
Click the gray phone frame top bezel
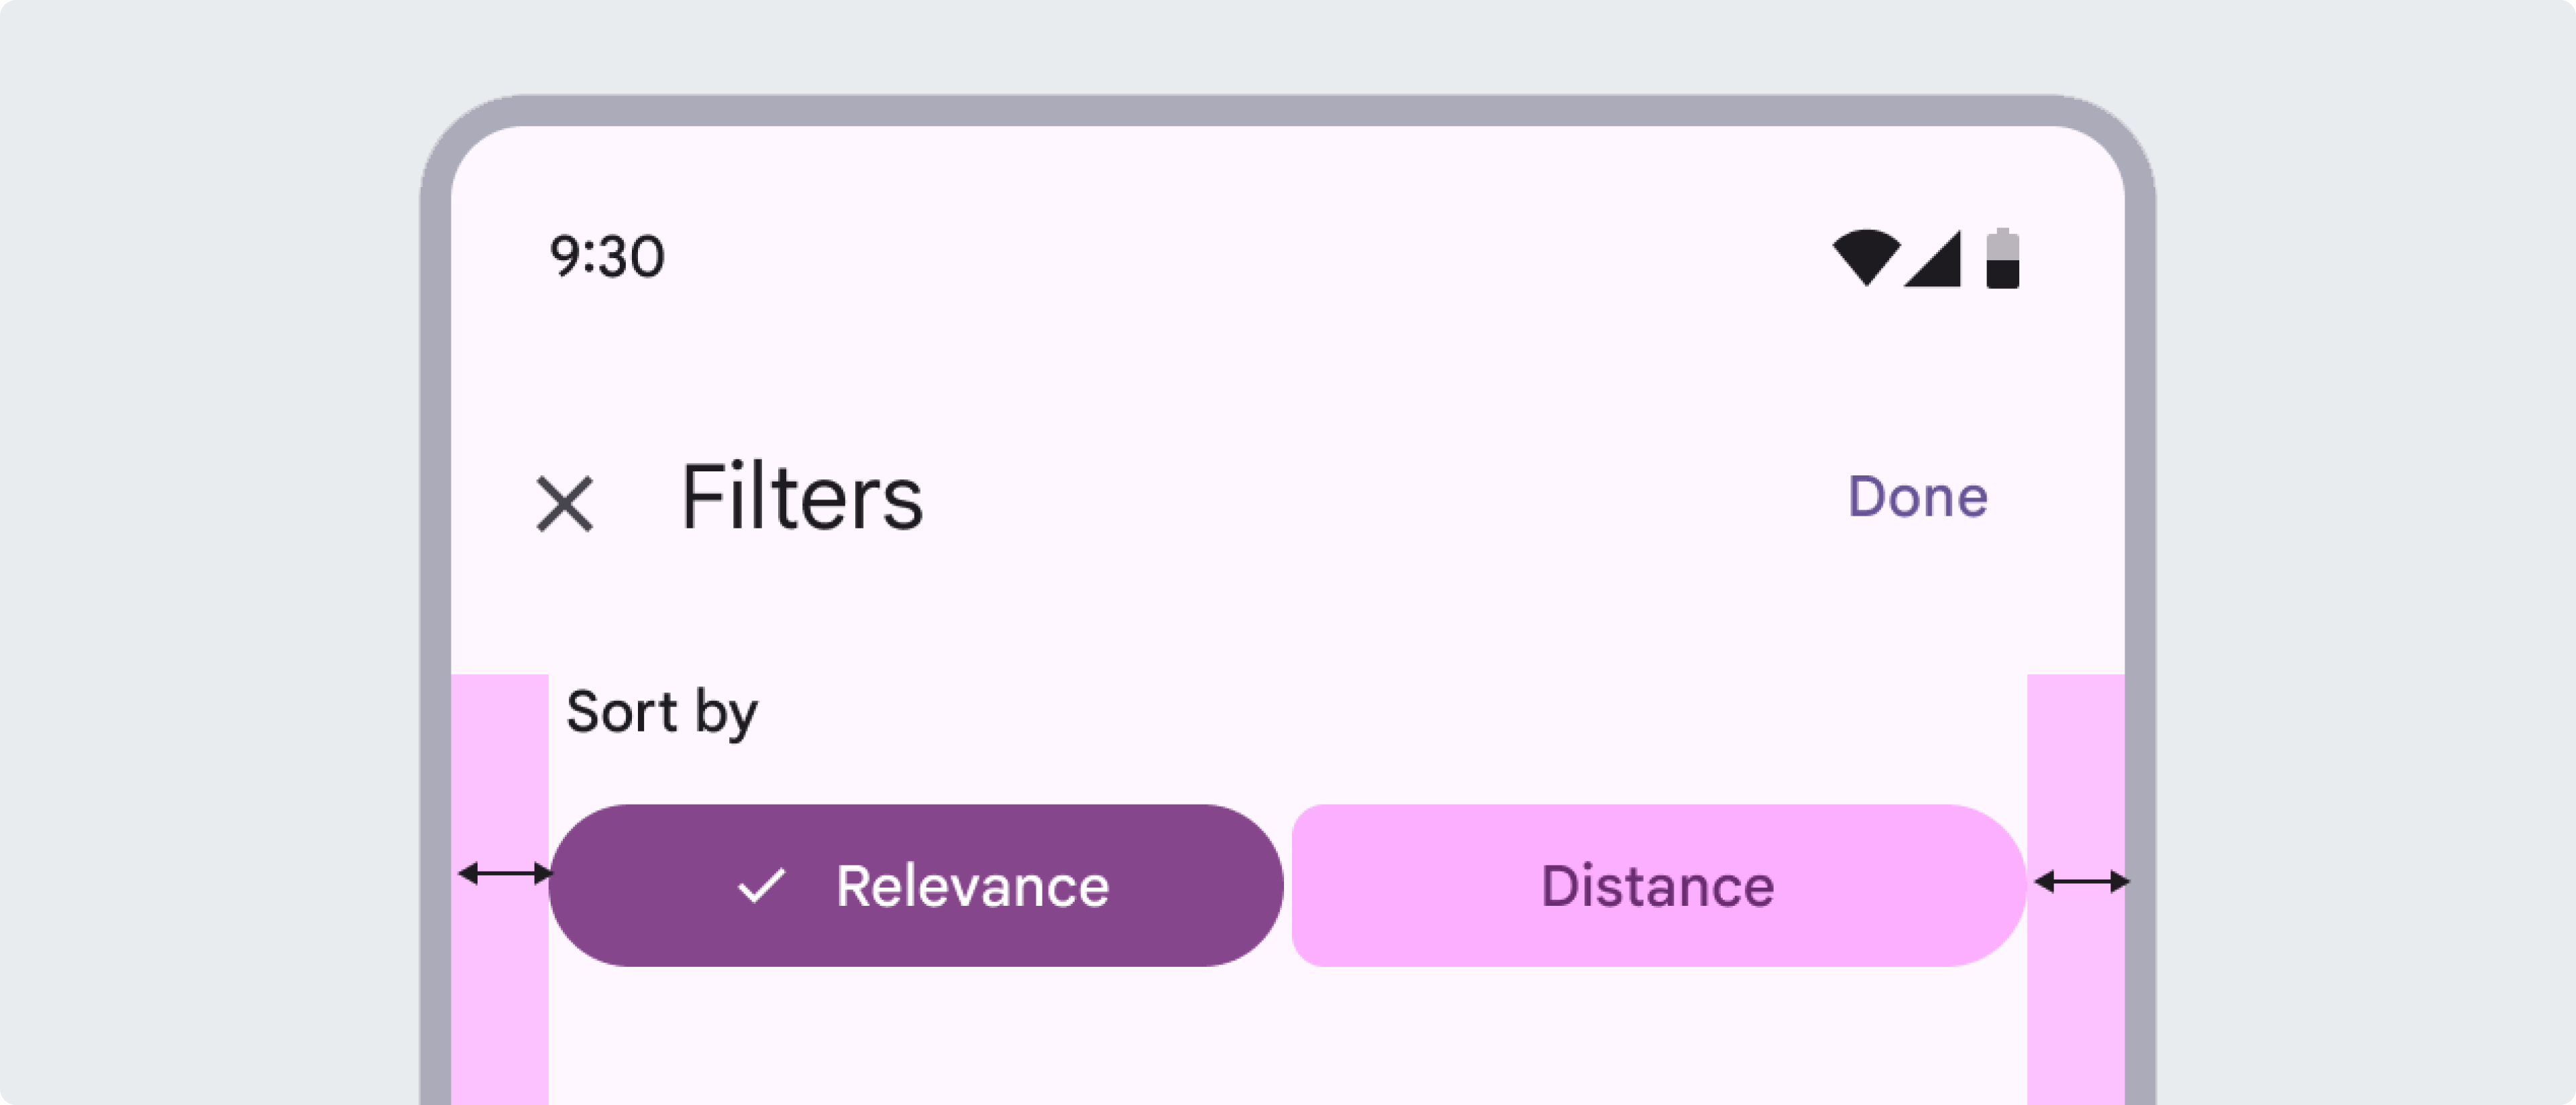pyautogui.click(x=1288, y=110)
